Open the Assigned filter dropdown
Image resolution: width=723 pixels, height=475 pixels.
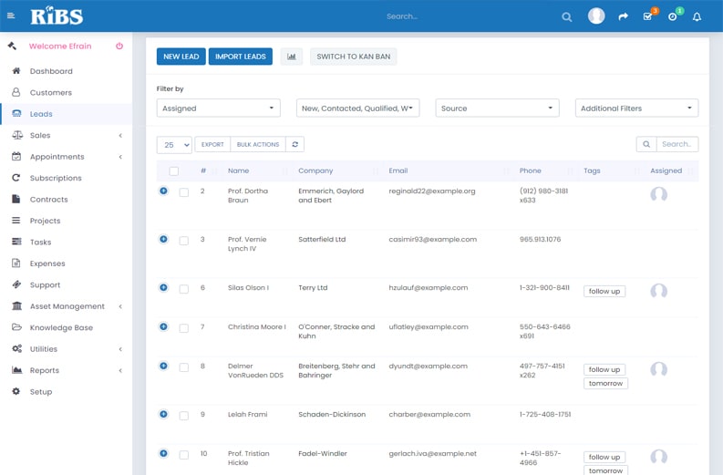(x=218, y=108)
